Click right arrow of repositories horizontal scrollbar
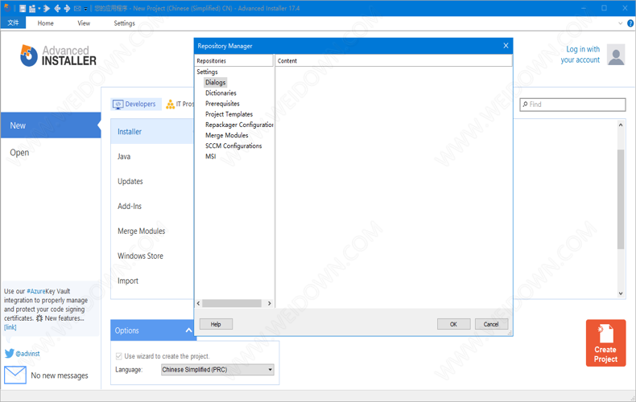The image size is (636, 402). pos(270,303)
